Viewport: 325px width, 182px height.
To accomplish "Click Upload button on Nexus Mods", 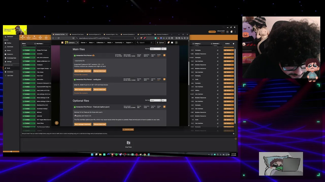I will (x=160, y=42).
